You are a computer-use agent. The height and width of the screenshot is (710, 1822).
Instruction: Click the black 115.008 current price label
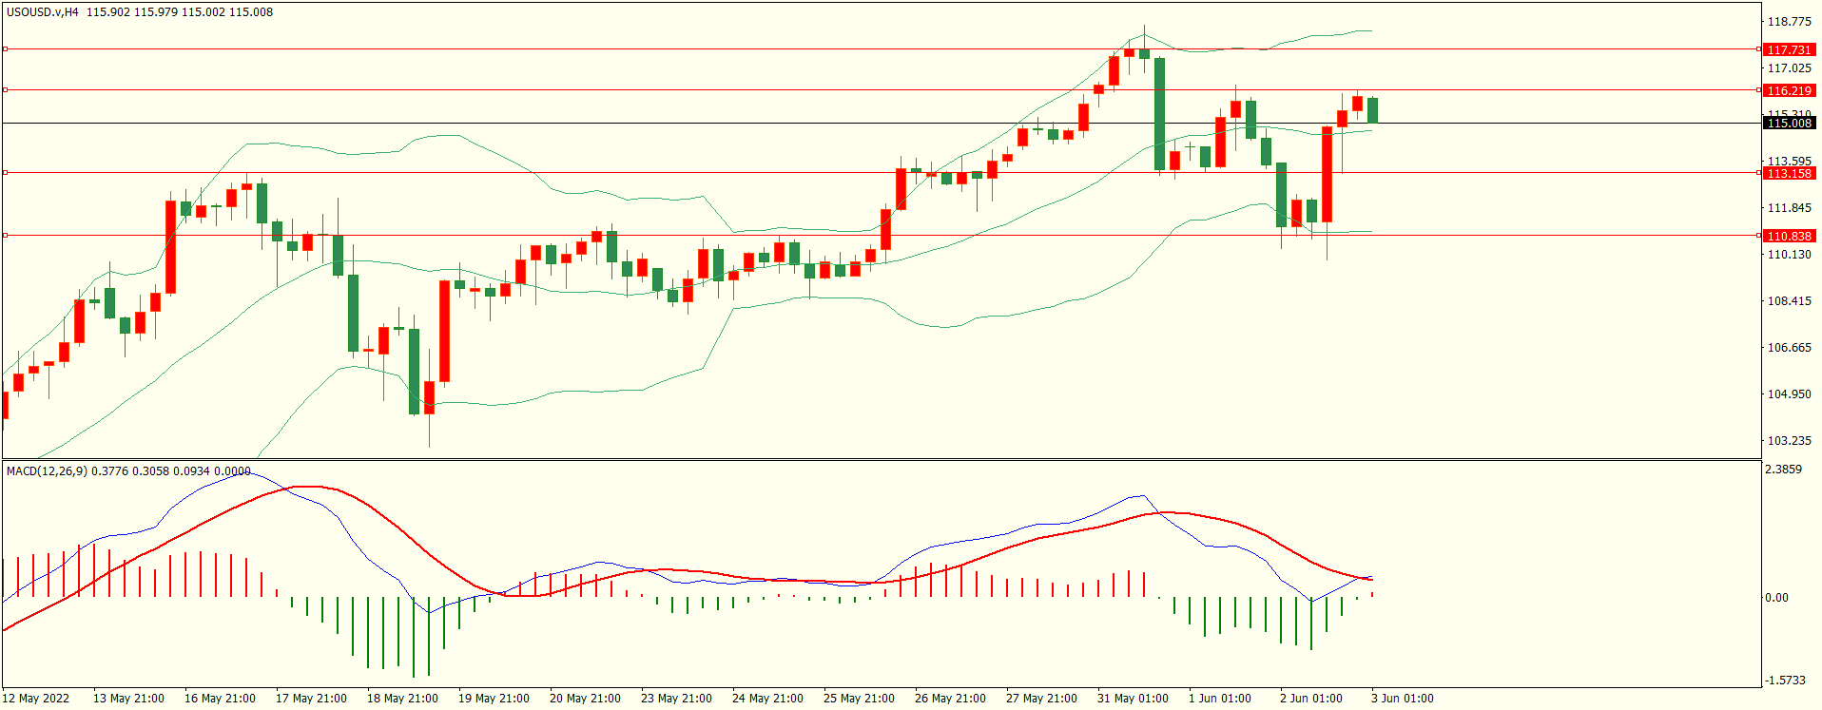pyautogui.click(x=1789, y=123)
